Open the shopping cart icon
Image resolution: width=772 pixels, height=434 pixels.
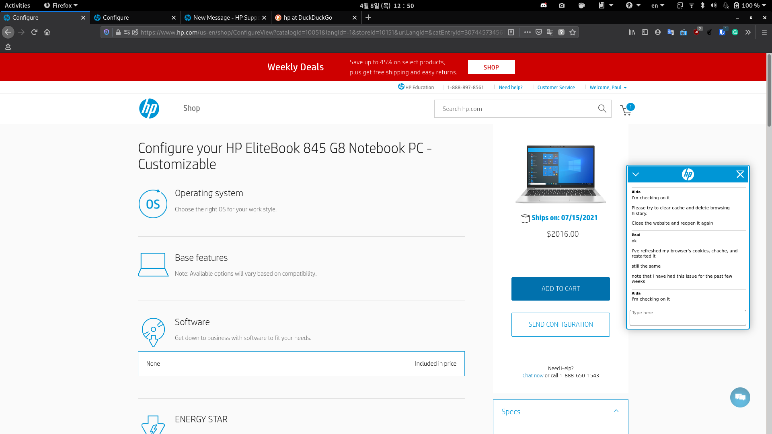click(626, 110)
